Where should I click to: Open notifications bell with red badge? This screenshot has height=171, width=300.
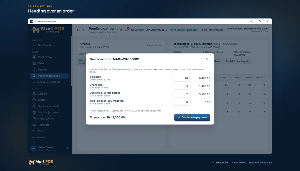click(127, 30)
